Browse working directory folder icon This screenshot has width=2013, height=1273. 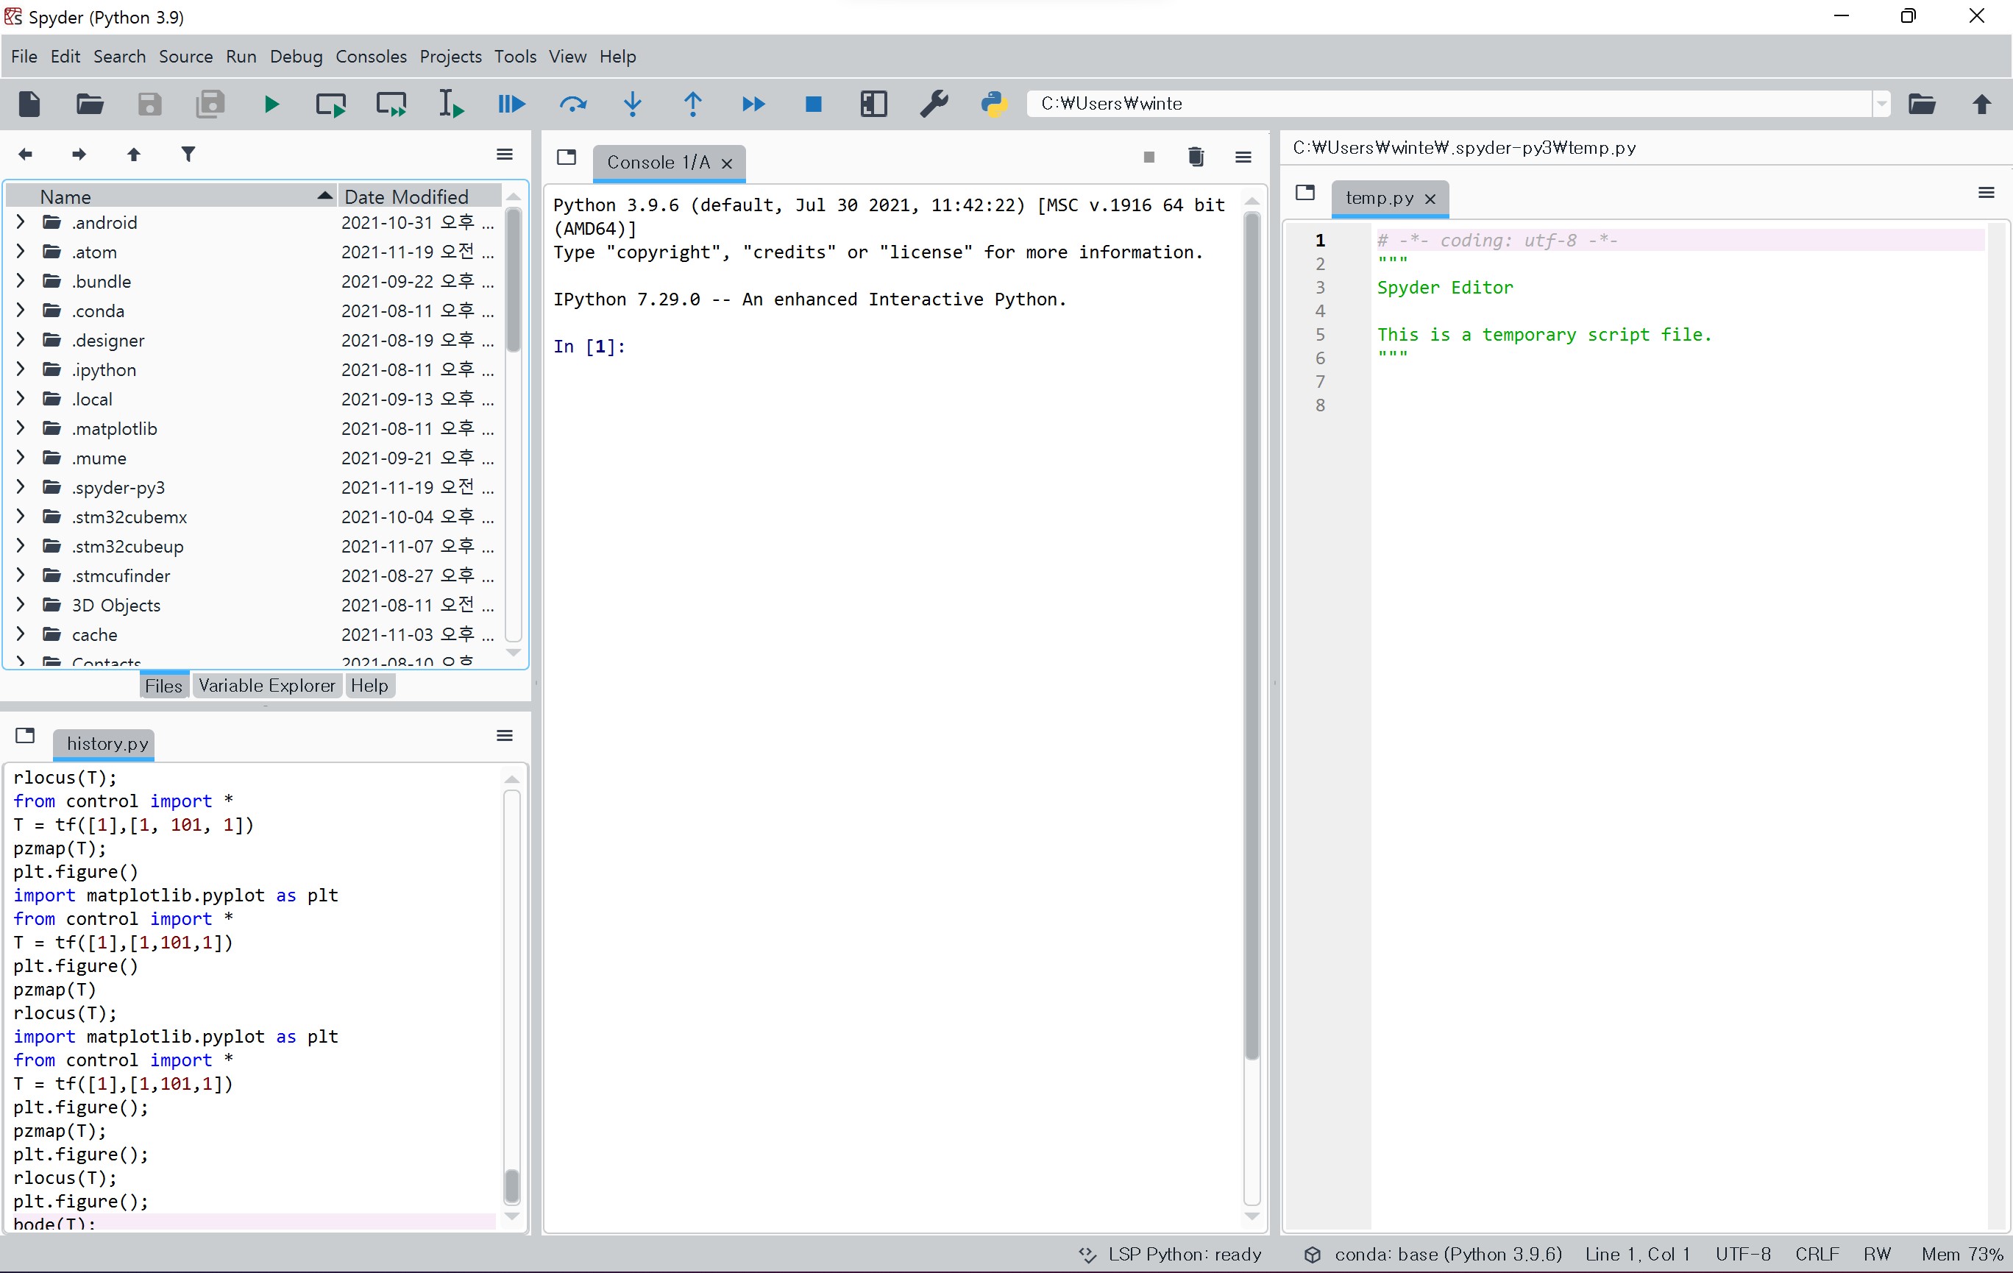click(x=1922, y=104)
